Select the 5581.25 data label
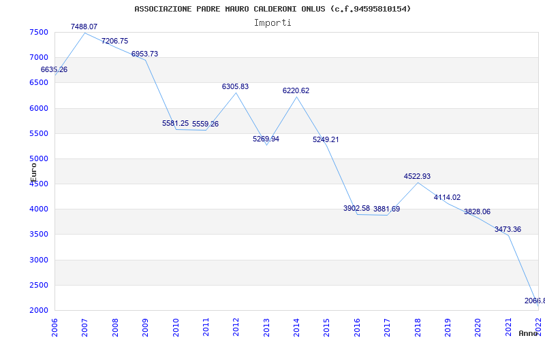Viewport: 545px width, 340px height. tap(176, 123)
